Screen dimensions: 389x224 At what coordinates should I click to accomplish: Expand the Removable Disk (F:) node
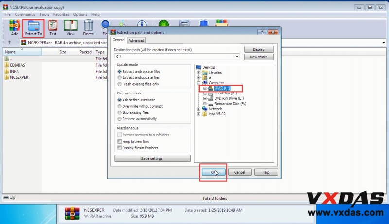(x=205, y=104)
